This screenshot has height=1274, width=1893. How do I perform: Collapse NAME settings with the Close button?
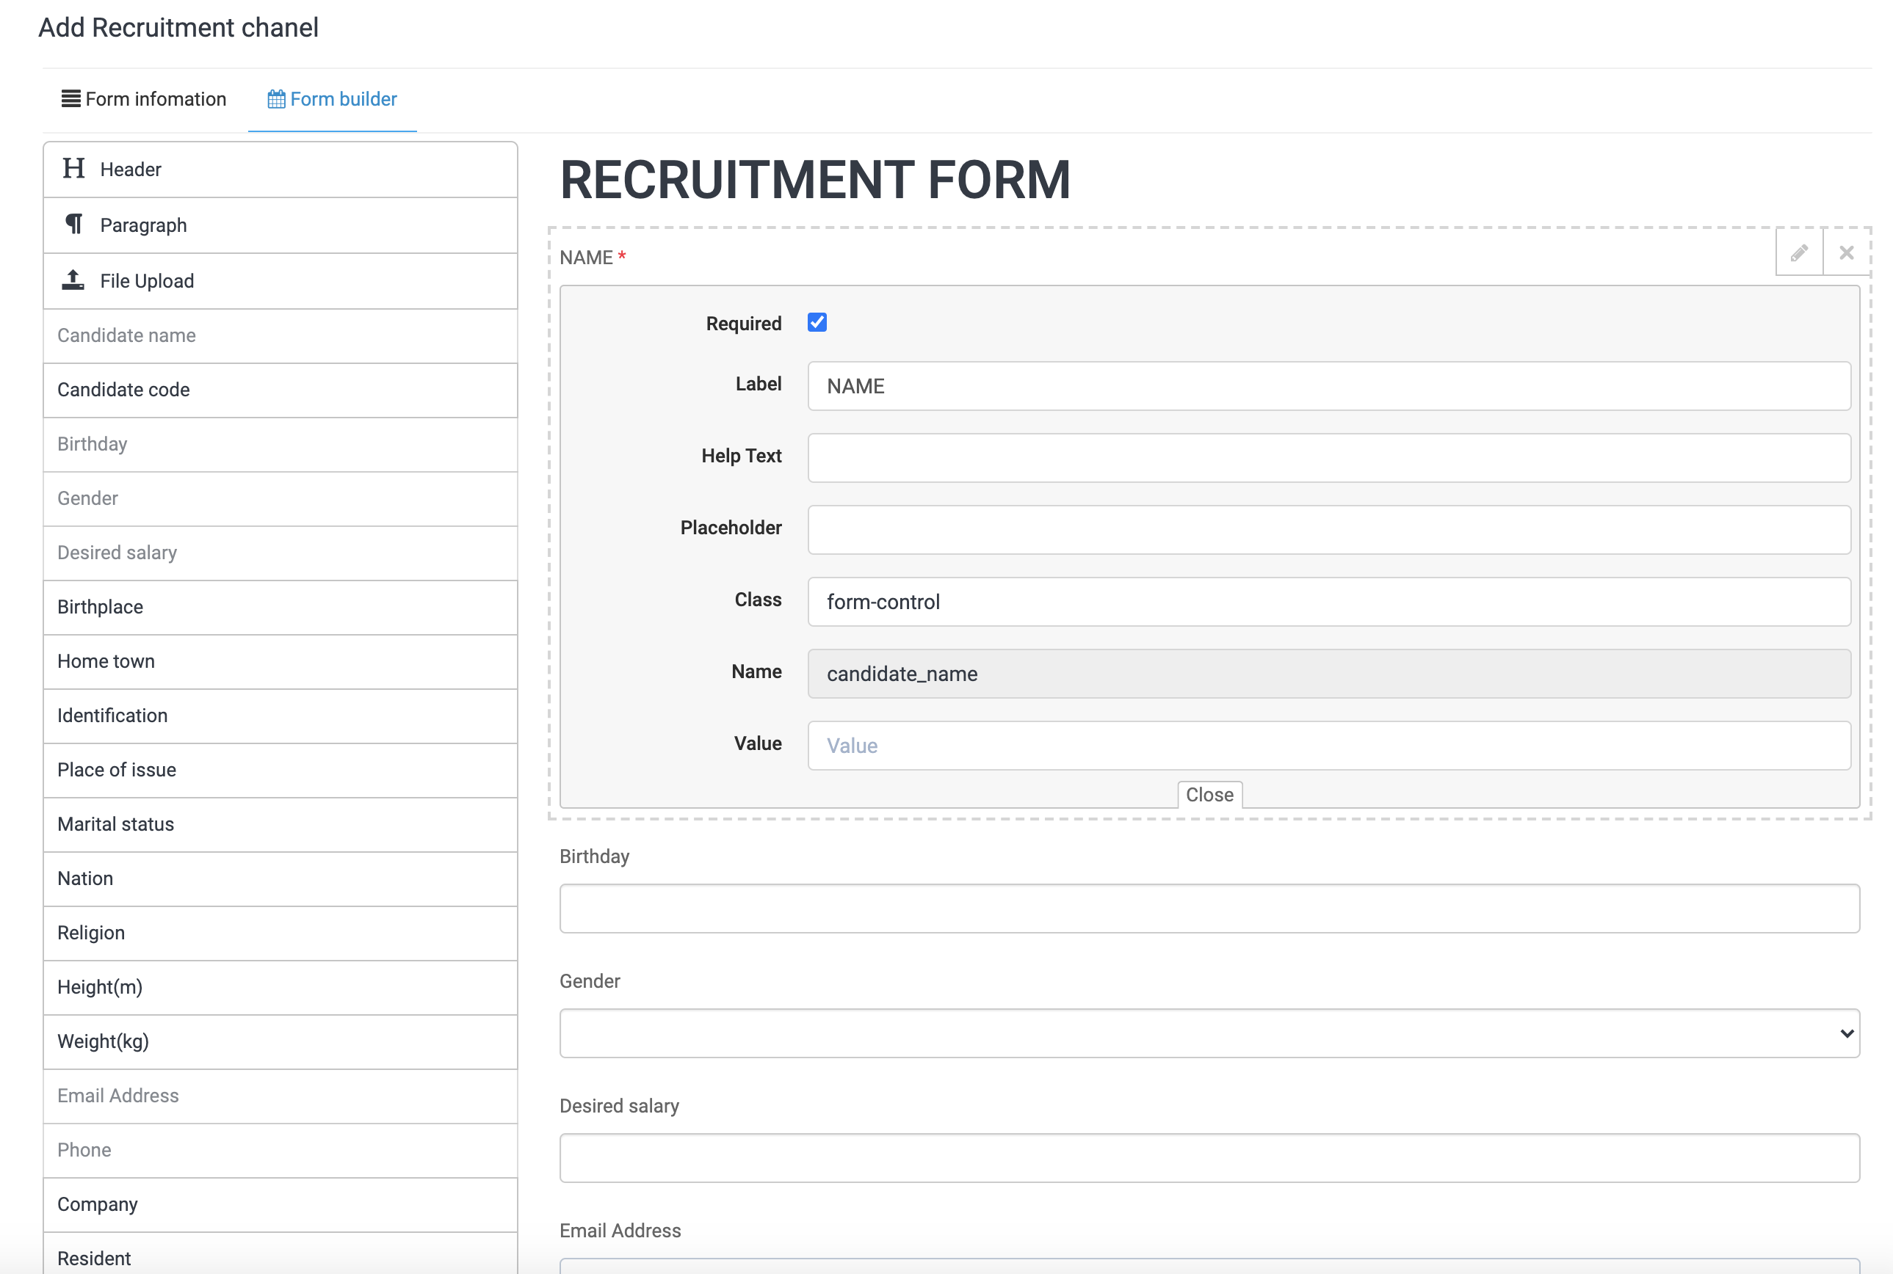click(1209, 795)
